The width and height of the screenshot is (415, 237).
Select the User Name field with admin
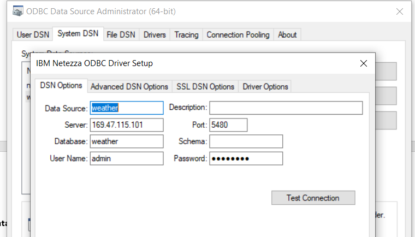[x=127, y=158]
